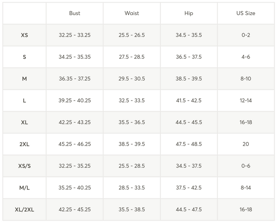The image size is (278, 222).
Task: Click the Bust column header
Action: click(75, 13)
